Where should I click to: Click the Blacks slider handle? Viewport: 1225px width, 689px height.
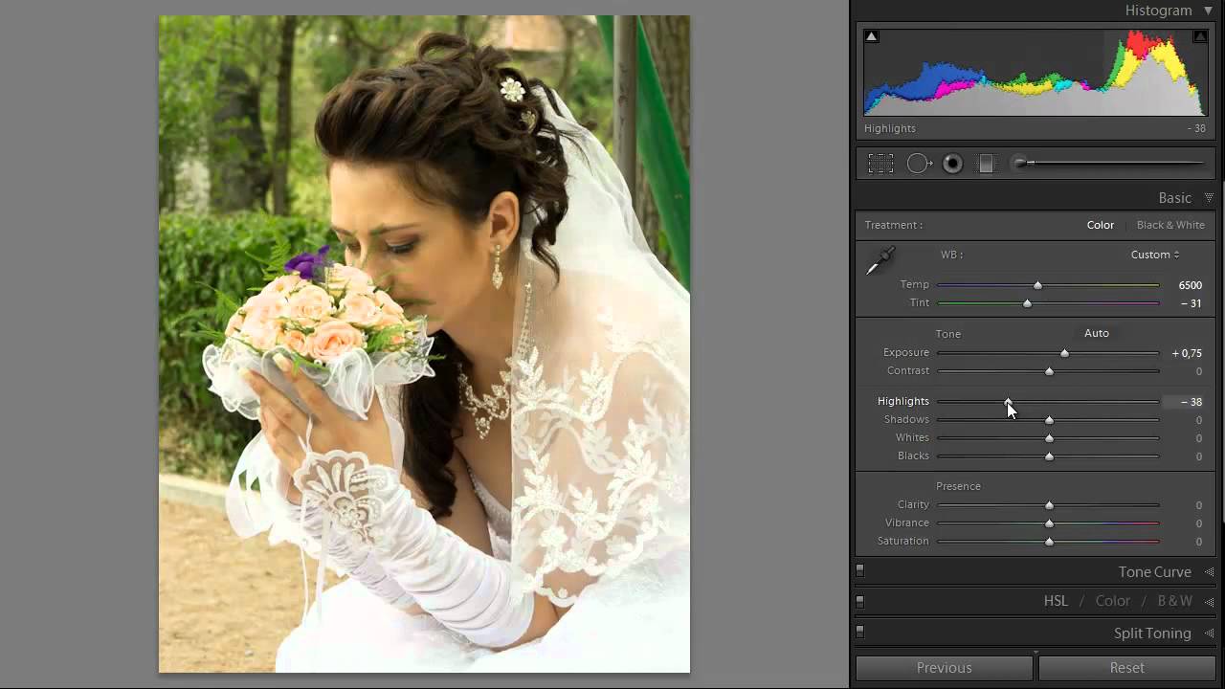pos(1049,456)
